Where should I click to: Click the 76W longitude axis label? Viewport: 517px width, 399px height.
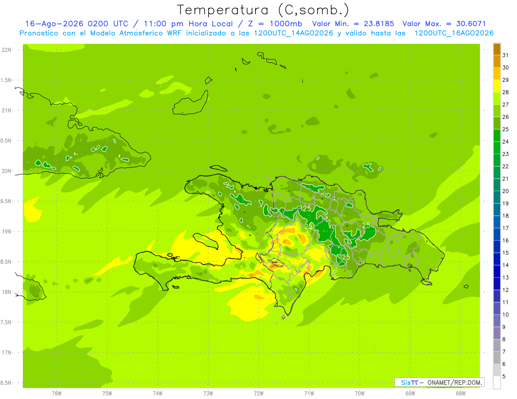(x=56, y=393)
